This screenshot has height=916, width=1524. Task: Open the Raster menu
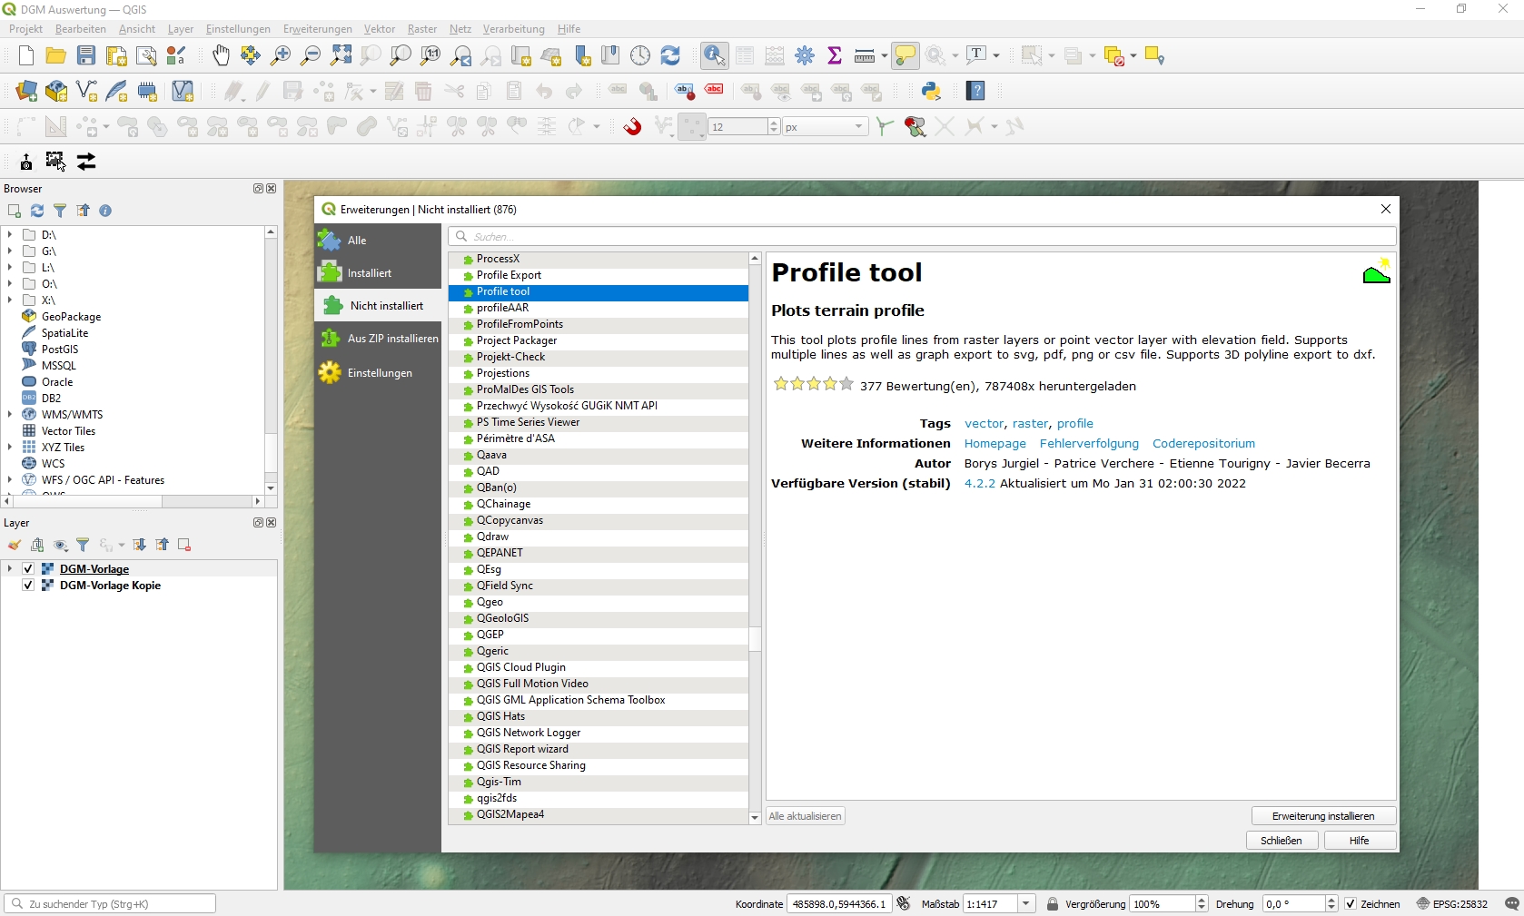(x=422, y=29)
